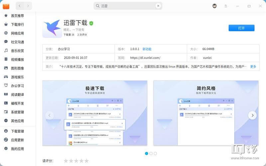
Task: Select the 网络应用 category
Action: click(17, 34)
